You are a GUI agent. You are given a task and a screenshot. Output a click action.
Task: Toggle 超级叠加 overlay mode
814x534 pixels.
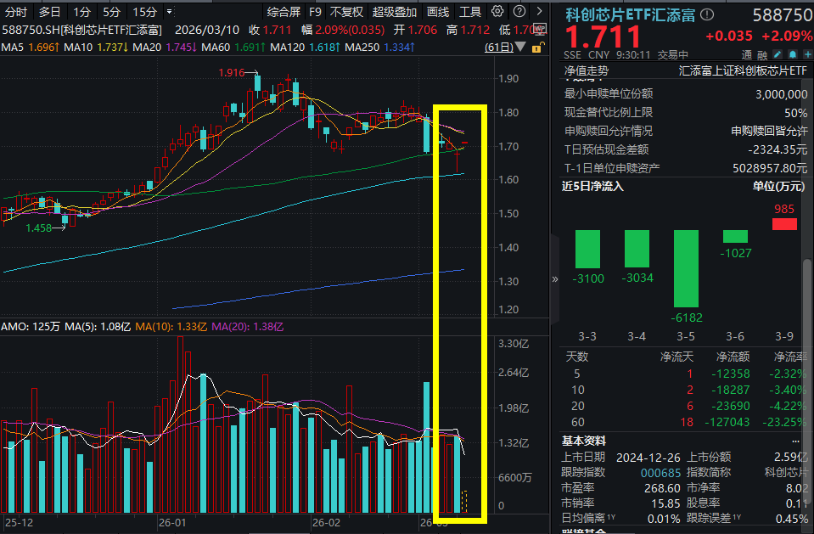pyautogui.click(x=394, y=12)
